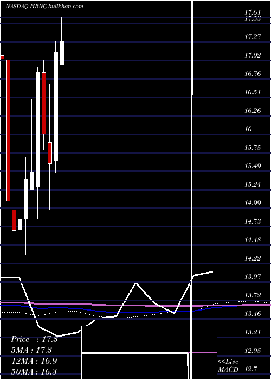The image size is (271, 380).
Task: Click the 17.61 price axis label
Action: tap(253, 12)
